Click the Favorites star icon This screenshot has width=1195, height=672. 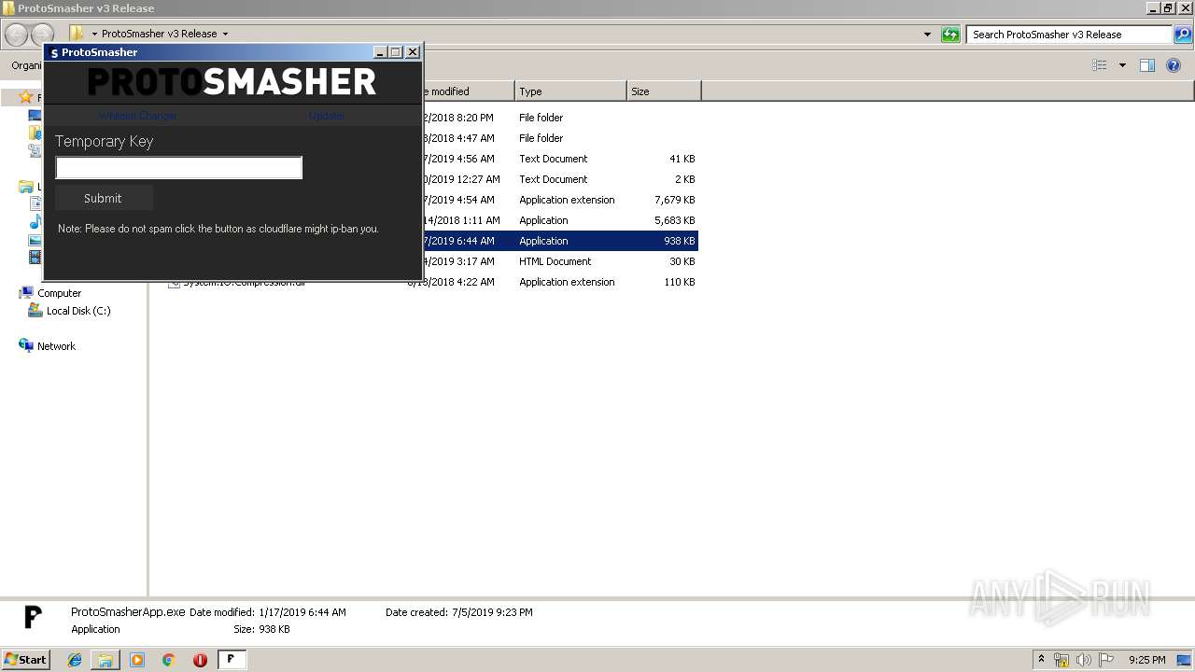[26, 98]
